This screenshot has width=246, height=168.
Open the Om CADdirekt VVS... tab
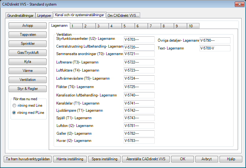(x=123, y=16)
